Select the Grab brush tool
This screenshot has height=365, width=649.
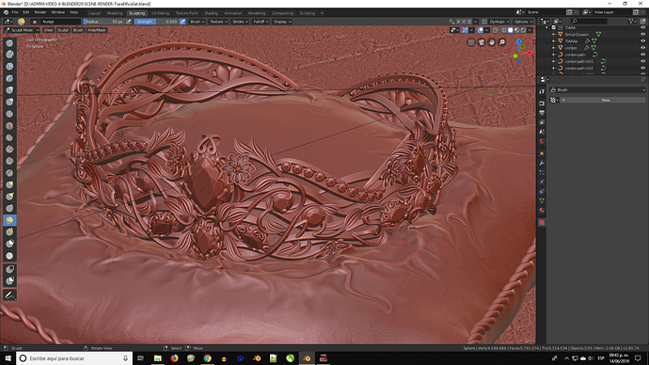pyautogui.click(x=9, y=184)
